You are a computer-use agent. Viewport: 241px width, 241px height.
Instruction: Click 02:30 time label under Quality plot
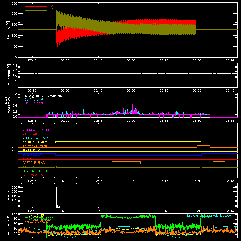(65, 211)
